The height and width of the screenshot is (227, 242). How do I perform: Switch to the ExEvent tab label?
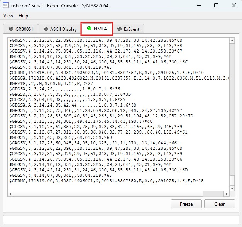pyautogui.click(x=132, y=29)
